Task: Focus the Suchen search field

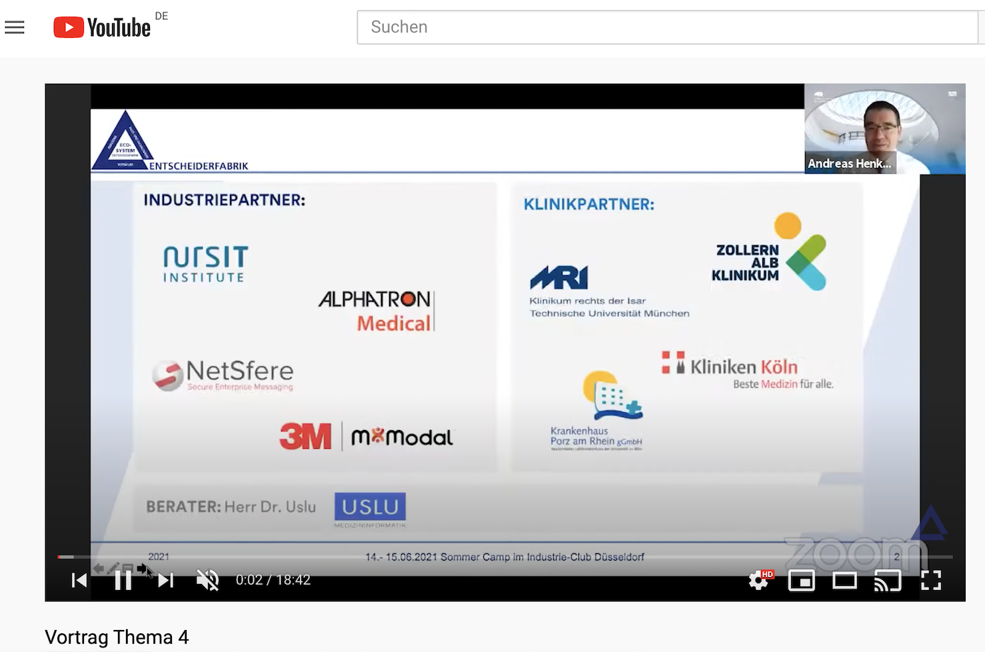Action: tap(667, 27)
